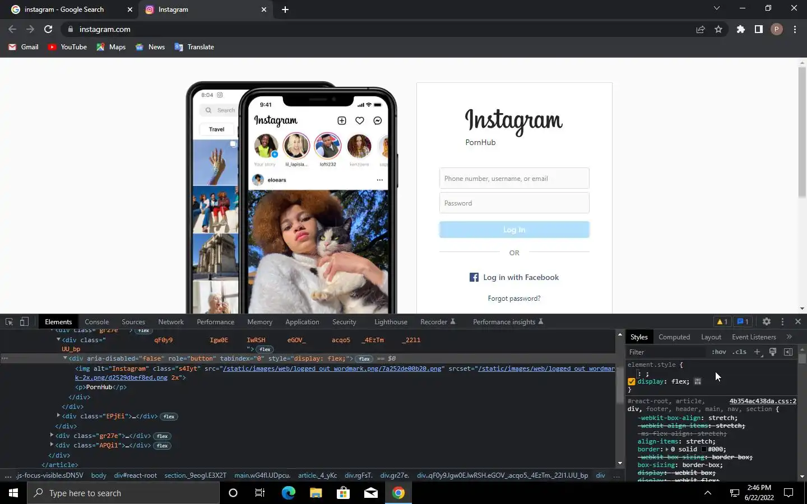Click the Log In button
Viewport: 807px width, 504px height.
tap(514, 230)
